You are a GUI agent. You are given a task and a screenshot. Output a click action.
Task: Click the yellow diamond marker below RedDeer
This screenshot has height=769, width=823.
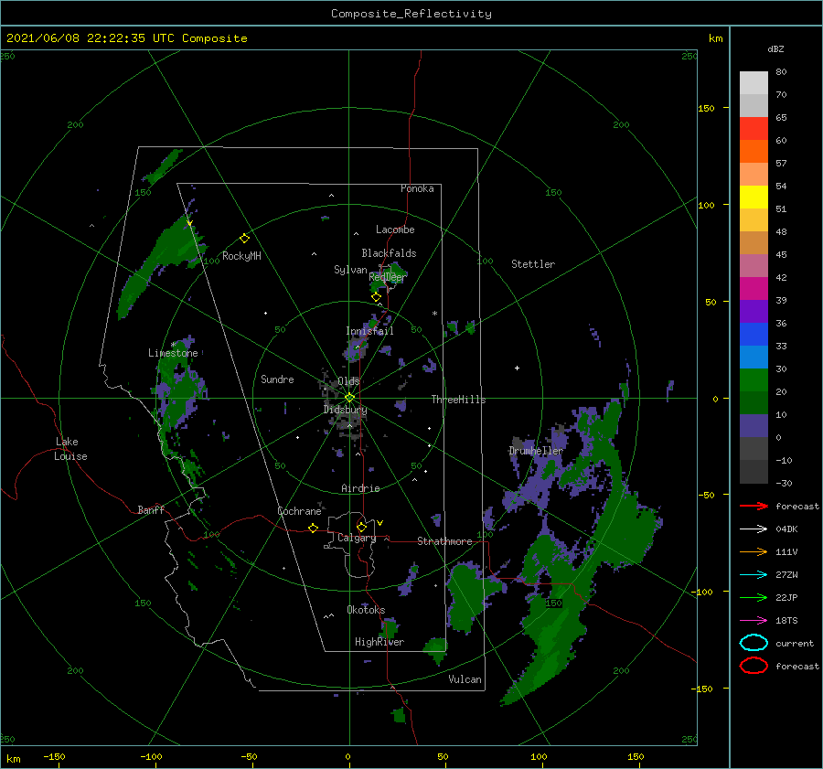click(376, 297)
